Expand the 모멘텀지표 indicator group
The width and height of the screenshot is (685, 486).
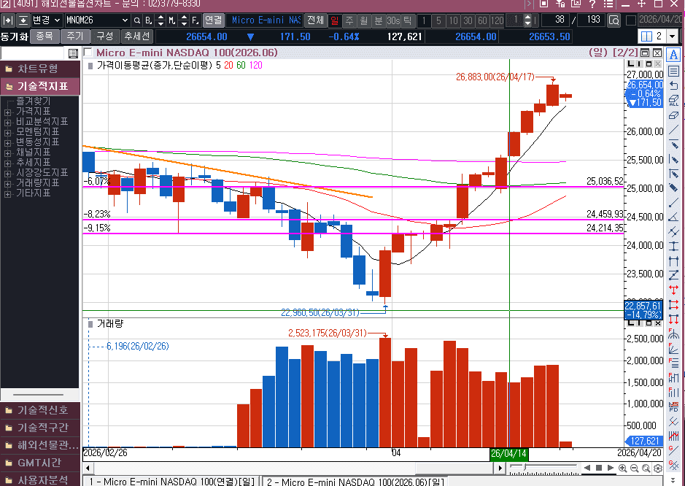click(x=8, y=132)
